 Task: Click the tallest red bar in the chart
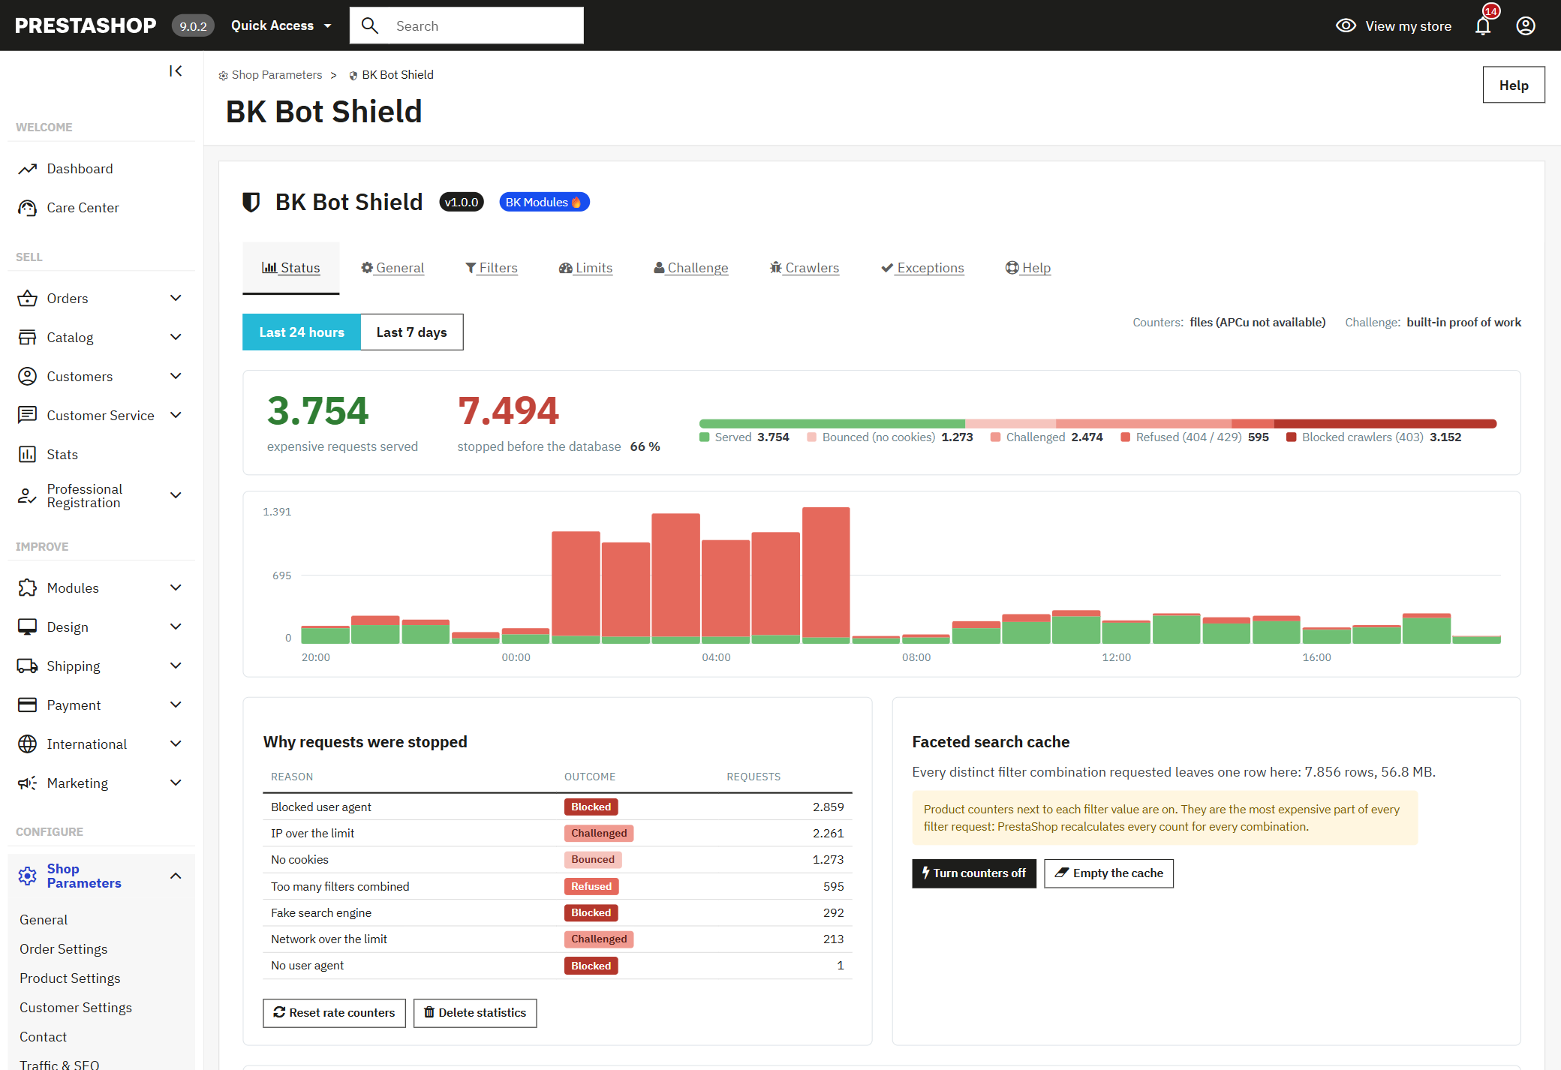(x=826, y=572)
